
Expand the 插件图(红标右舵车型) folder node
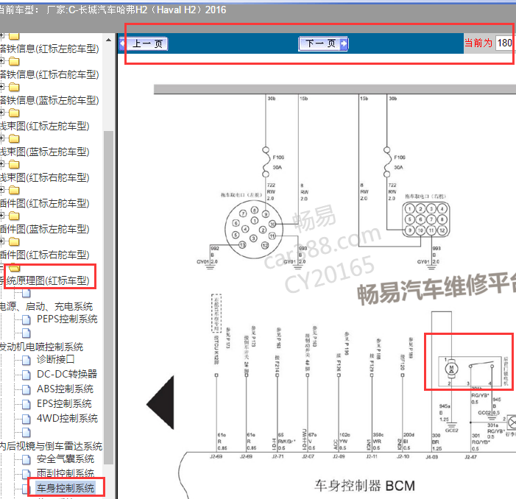[x=2, y=241]
